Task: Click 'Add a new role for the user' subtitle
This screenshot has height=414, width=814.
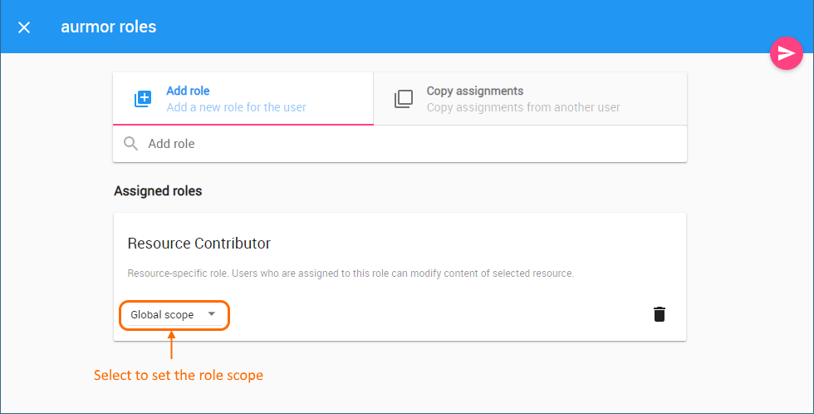Action: (236, 107)
